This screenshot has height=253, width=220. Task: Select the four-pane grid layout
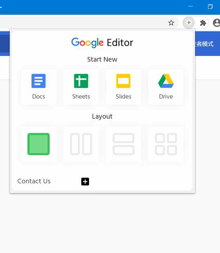click(166, 144)
